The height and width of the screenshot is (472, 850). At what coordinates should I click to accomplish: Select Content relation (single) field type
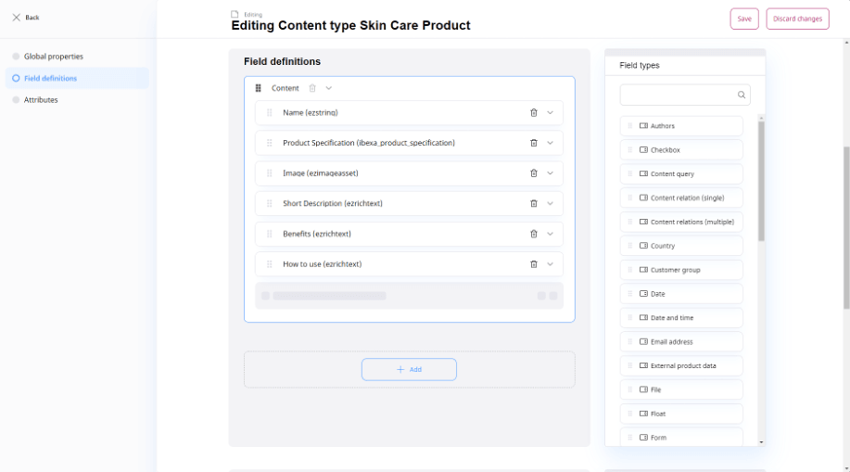click(681, 198)
